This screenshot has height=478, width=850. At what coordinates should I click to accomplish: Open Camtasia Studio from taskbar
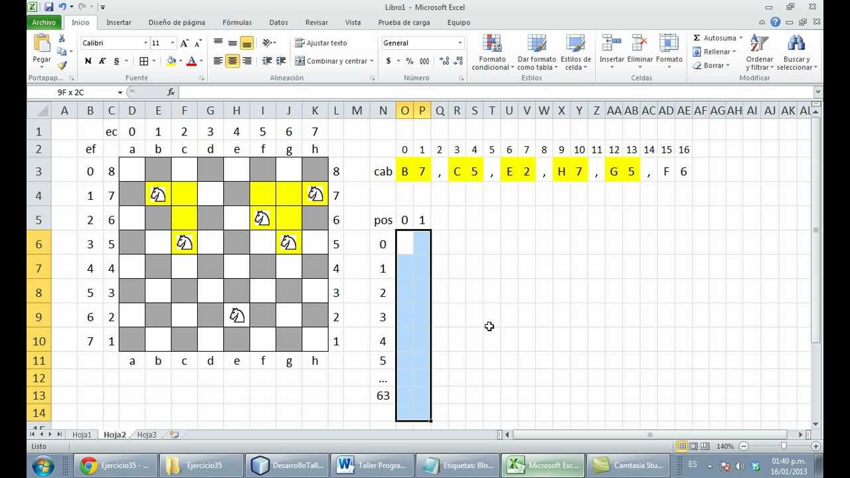[x=628, y=465]
